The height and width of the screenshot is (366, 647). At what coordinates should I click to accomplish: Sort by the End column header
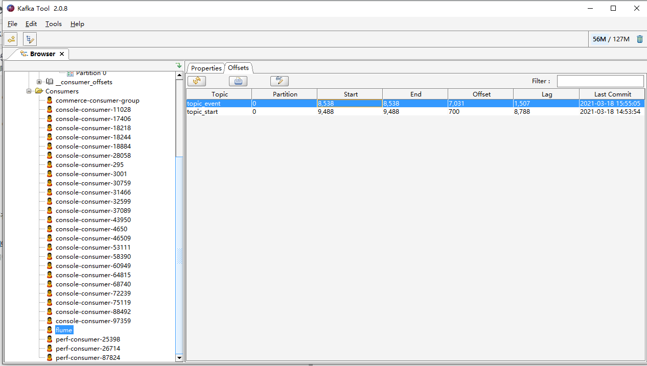415,94
